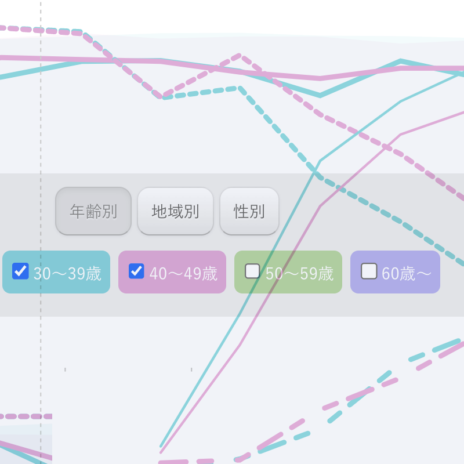Click the green 50〜59歳 legend chip
Viewport: 464px width, 464px height.
tap(288, 272)
